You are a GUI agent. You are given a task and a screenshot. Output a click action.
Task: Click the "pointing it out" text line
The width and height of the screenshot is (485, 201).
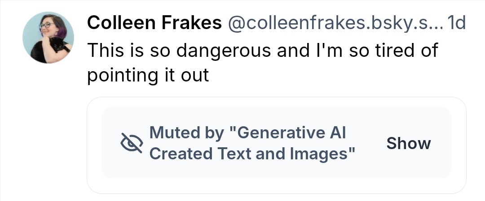coord(148,75)
